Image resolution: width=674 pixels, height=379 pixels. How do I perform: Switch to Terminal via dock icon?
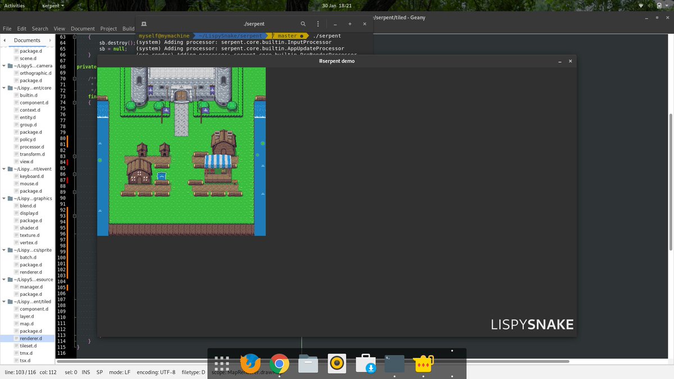[x=395, y=364]
